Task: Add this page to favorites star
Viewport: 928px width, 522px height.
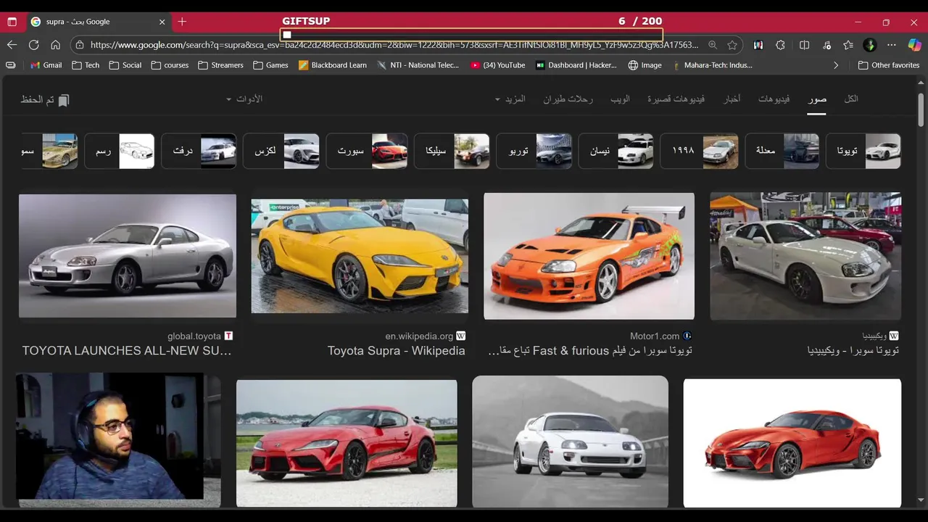Action: [732, 45]
